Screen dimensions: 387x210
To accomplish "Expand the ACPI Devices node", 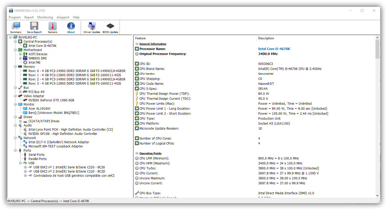I will click(20, 54).
